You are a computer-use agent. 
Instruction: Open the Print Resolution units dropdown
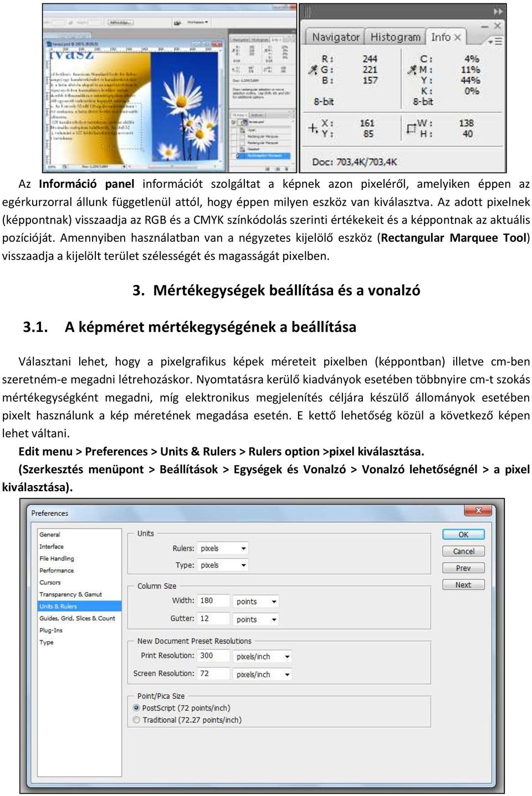click(263, 656)
